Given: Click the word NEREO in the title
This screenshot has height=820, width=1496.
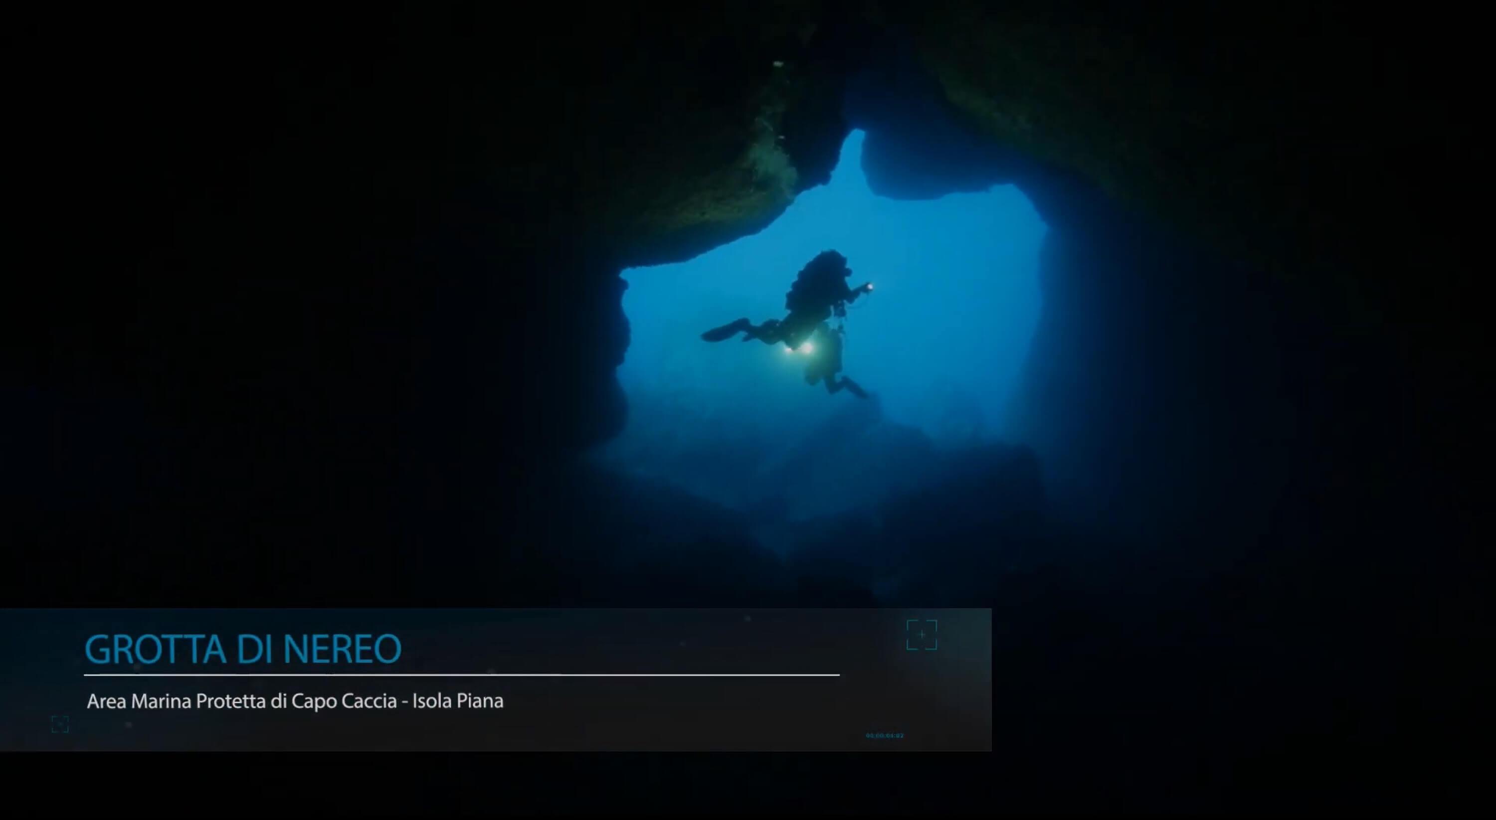Looking at the screenshot, I should click(x=342, y=649).
